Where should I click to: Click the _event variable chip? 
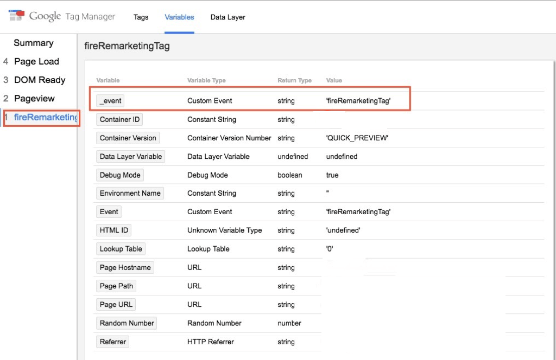point(110,101)
